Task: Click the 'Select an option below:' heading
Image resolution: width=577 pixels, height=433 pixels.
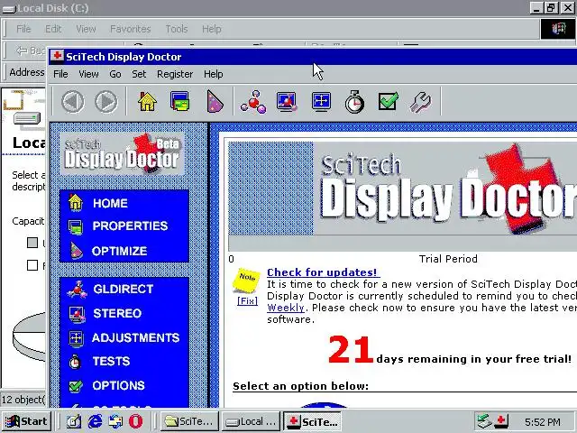Action: click(300, 386)
